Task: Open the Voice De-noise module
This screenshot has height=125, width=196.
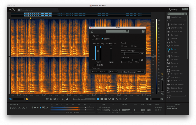Action: (175, 92)
